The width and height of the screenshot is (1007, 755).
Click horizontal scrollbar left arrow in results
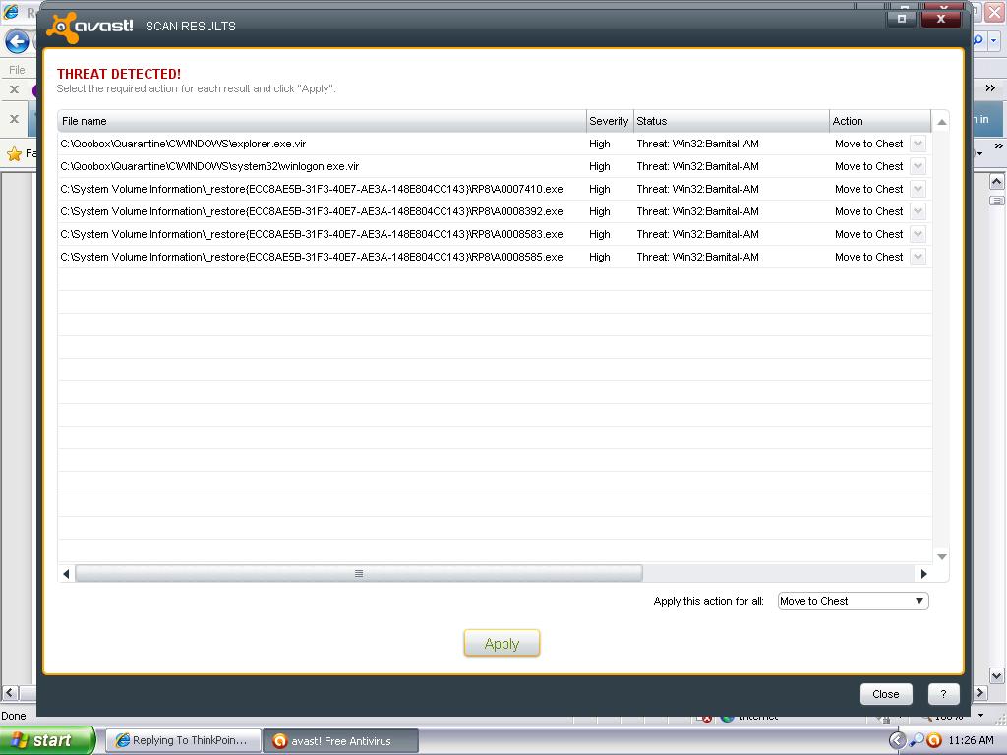tap(66, 574)
